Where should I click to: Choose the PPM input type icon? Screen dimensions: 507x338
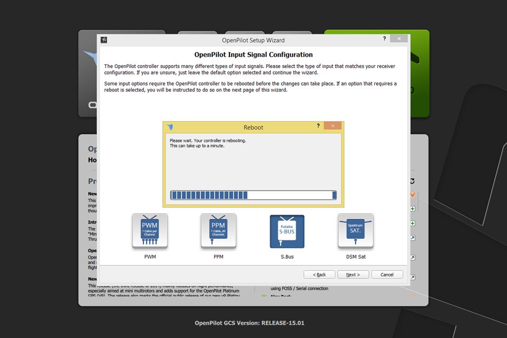click(x=218, y=231)
